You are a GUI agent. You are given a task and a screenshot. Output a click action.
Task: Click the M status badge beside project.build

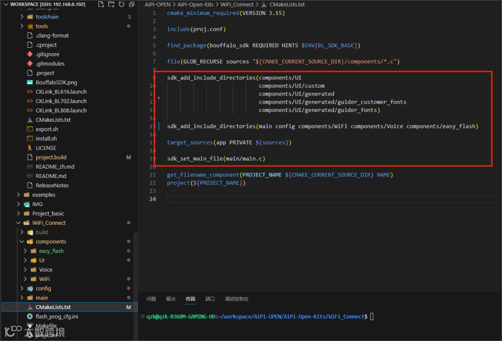128,157
